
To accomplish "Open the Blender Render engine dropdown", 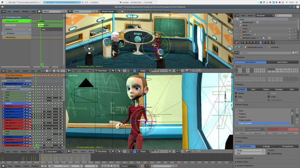I will tap(109, 11).
